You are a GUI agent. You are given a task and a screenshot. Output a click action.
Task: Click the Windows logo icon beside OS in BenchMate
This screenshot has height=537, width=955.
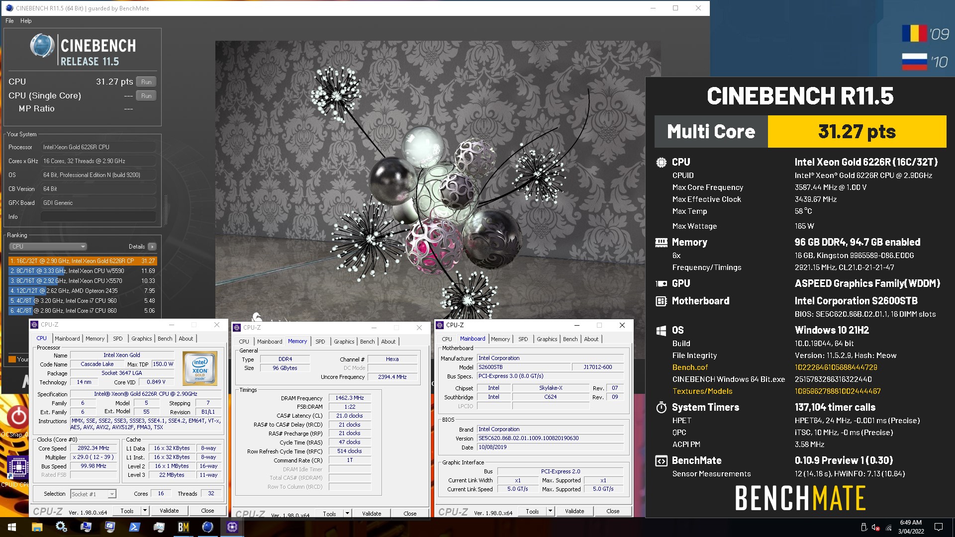[661, 331]
